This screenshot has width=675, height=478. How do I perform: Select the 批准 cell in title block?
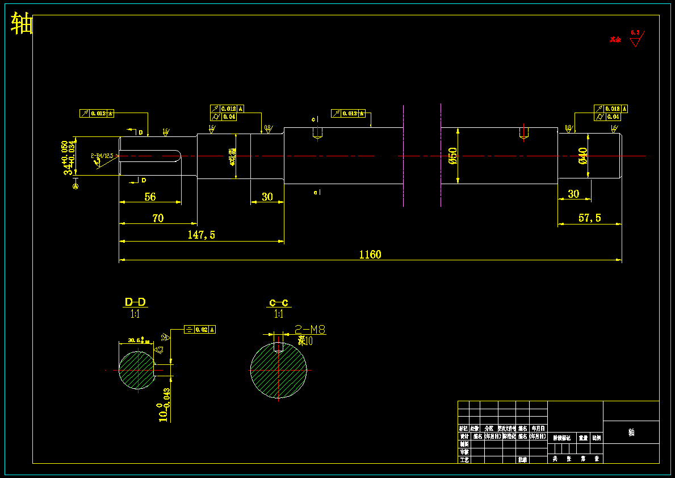pyautogui.click(x=523, y=460)
